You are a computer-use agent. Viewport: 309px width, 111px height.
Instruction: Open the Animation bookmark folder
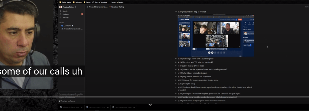coord(77,2)
